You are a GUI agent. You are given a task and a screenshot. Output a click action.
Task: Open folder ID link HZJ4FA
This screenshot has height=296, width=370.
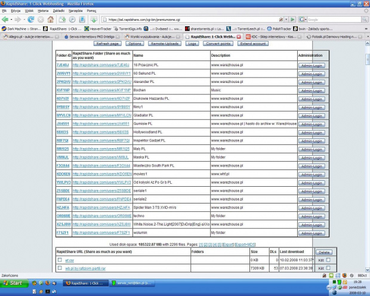pyautogui.click(x=63, y=208)
